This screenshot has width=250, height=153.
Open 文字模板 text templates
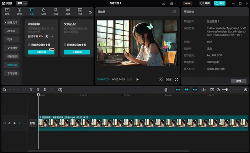pos(12,48)
